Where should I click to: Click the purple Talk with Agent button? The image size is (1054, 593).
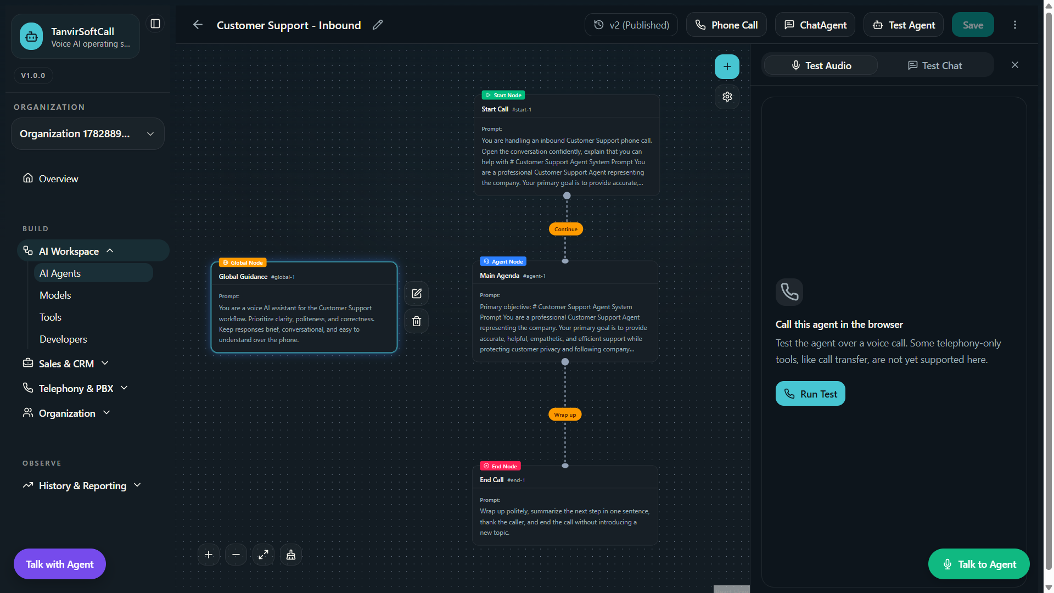[x=60, y=564]
